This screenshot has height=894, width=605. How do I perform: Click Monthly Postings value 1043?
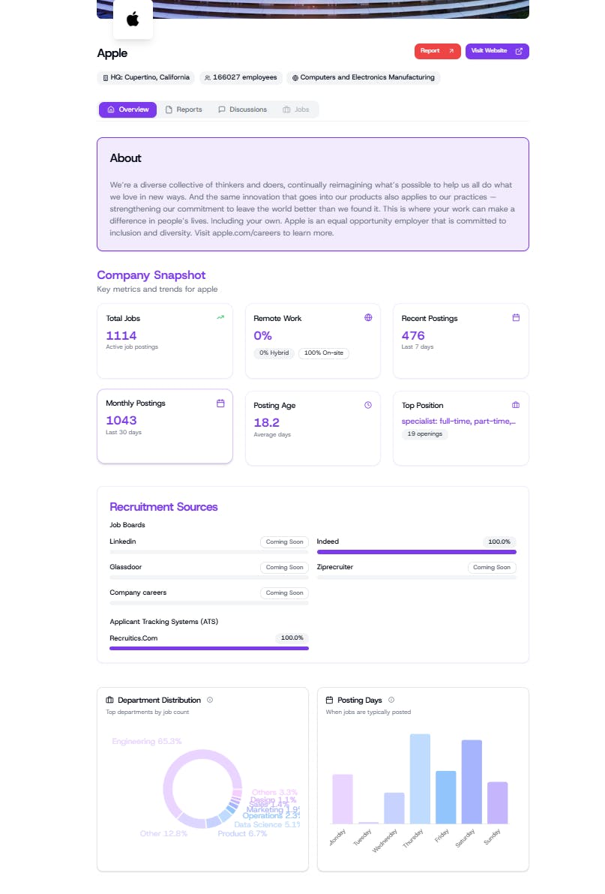tap(121, 421)
